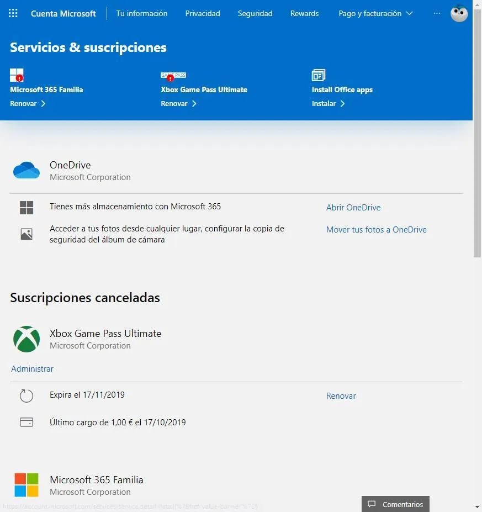Click the Xbox logo in cancelled subscriptions
The image size is (482, 512).
point(27,339)
